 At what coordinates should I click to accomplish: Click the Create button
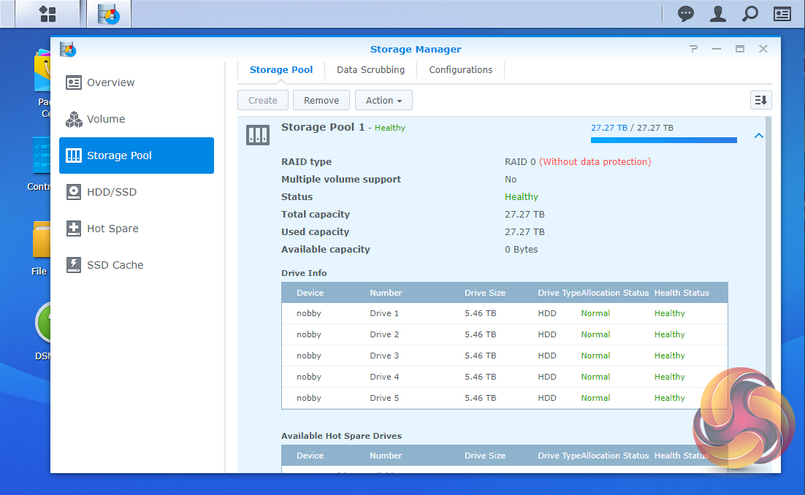(x=263, y=100)
